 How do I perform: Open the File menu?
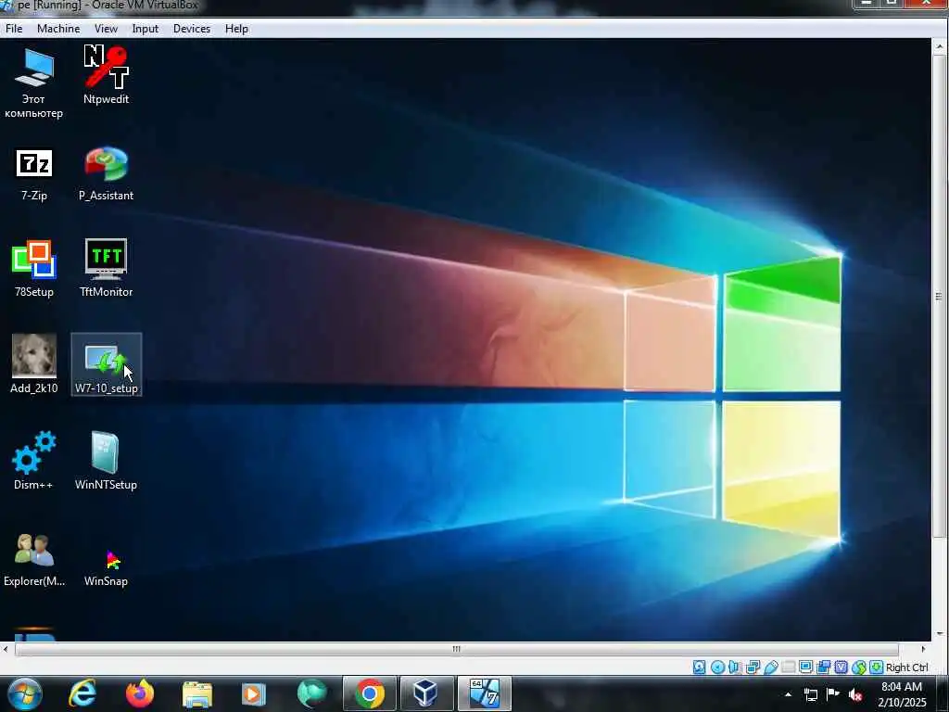coord(14,29)
